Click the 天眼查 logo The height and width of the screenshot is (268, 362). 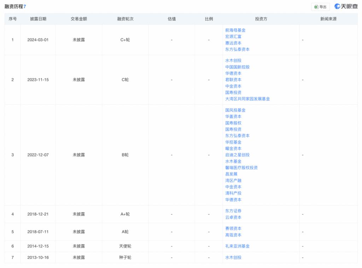346,6
